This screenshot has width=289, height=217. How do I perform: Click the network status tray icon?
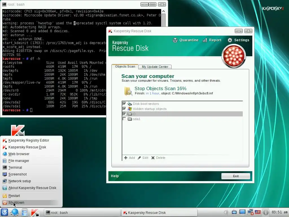(250, 212)
